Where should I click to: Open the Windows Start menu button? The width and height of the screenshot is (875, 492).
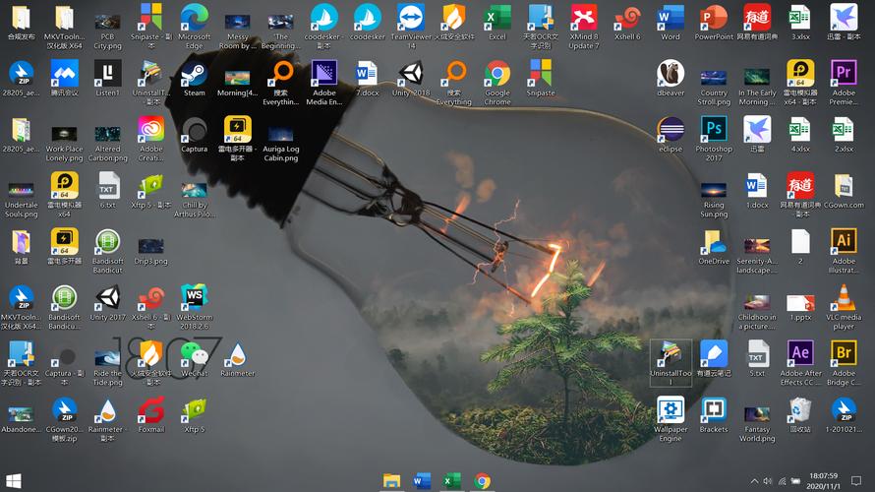click(x=14, y=481)
